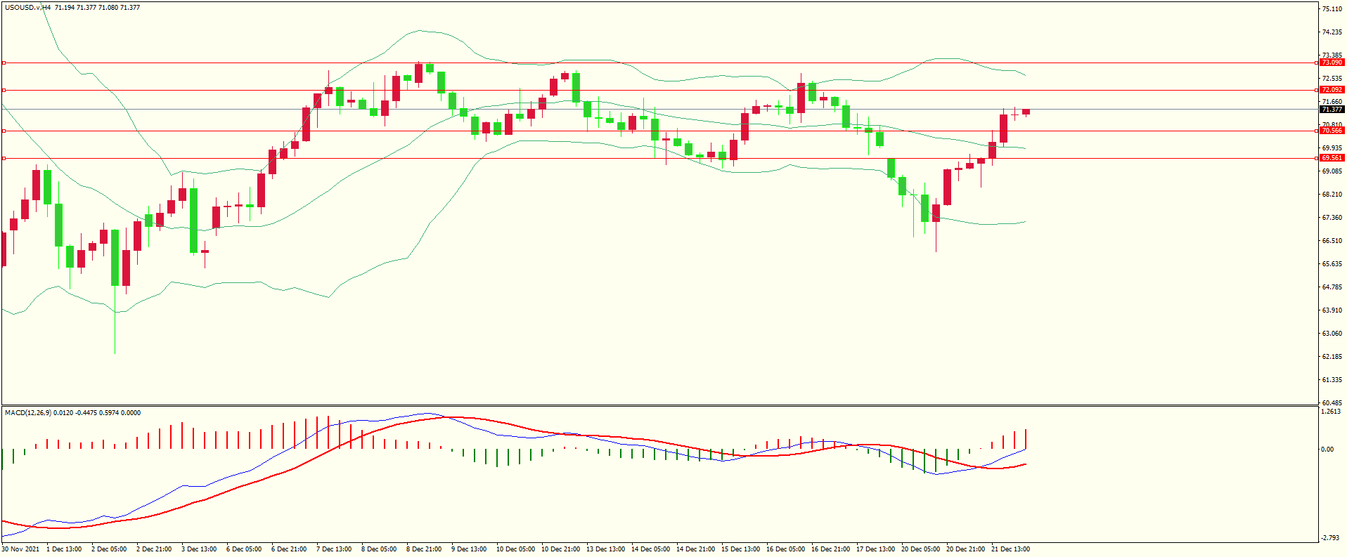The height and width of the screenshot is (557, 1347).
Task: Click the 7 Dec 13:00 time label
Action: click(x=334, y=549)
